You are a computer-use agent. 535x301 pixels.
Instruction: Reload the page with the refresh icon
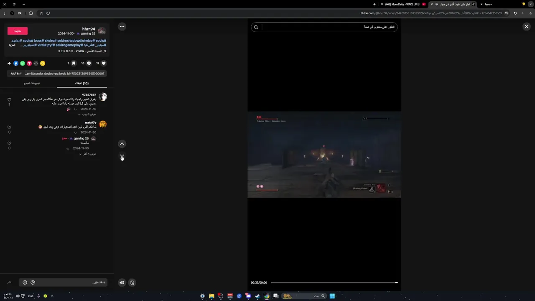(x=515, y=13)
